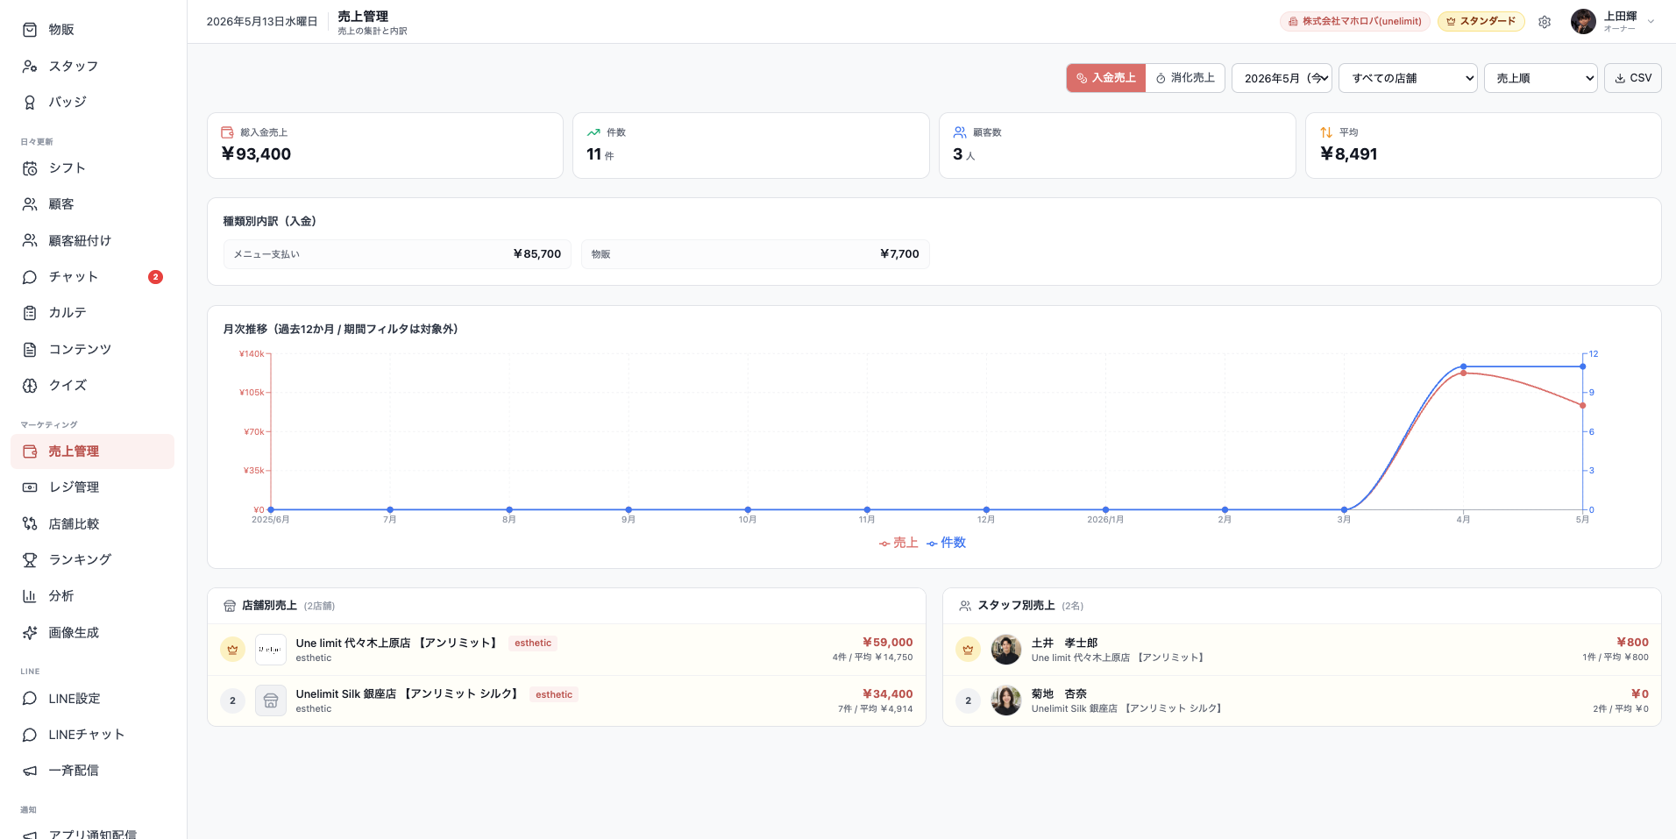Click the 件数 11件 card
The height and width of the screenshot is (839, 1676).
750,146
